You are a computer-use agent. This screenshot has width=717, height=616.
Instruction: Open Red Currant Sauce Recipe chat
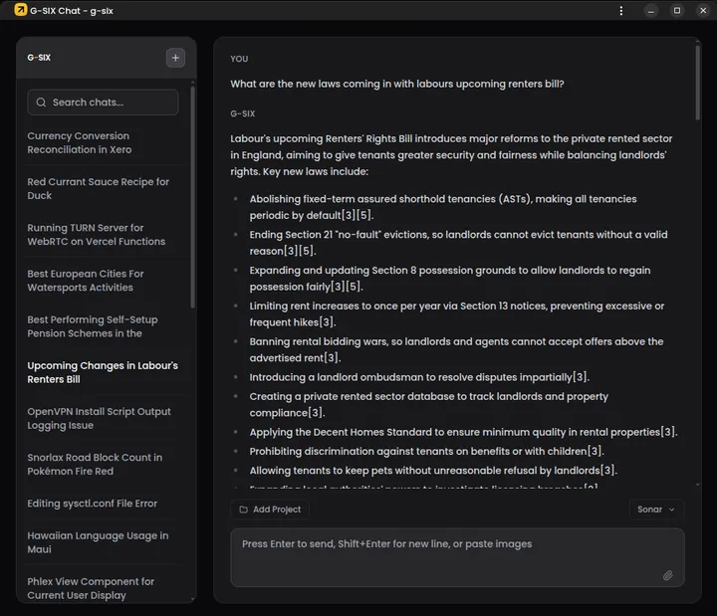point(103,188)
